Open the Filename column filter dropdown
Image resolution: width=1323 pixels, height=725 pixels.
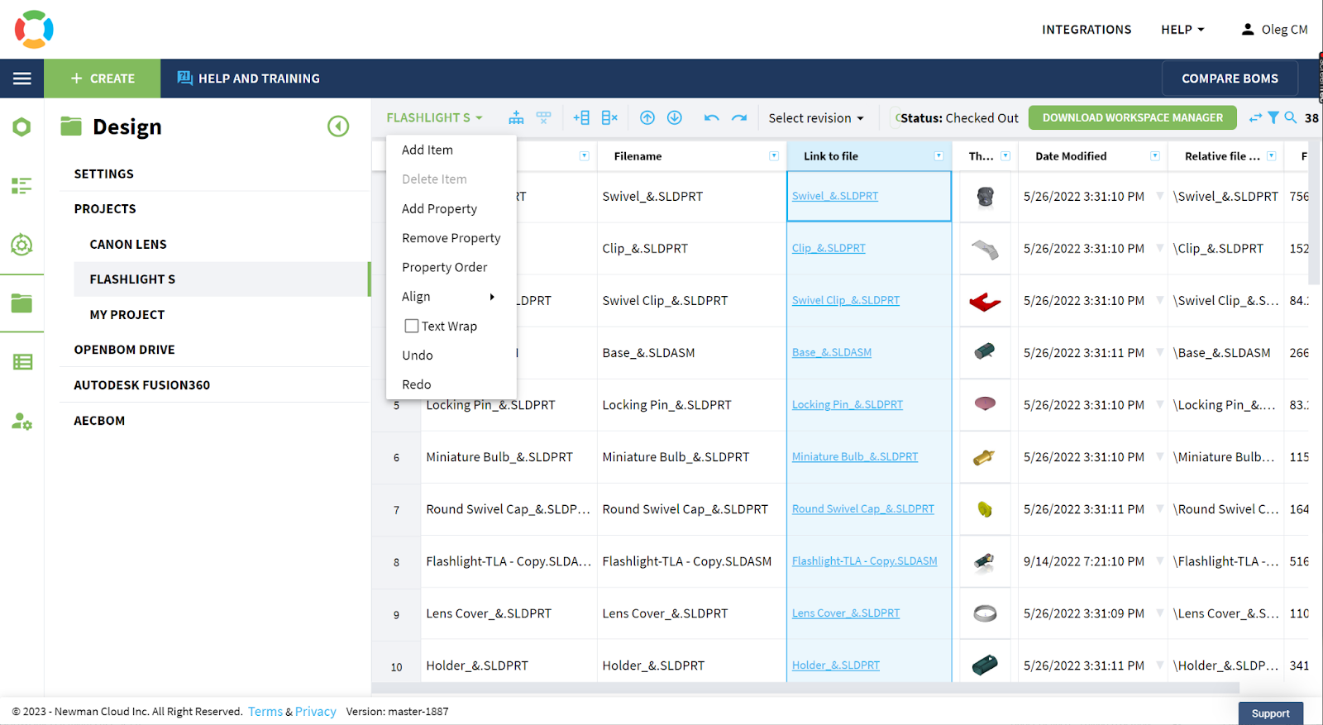(x=774, y=156)
